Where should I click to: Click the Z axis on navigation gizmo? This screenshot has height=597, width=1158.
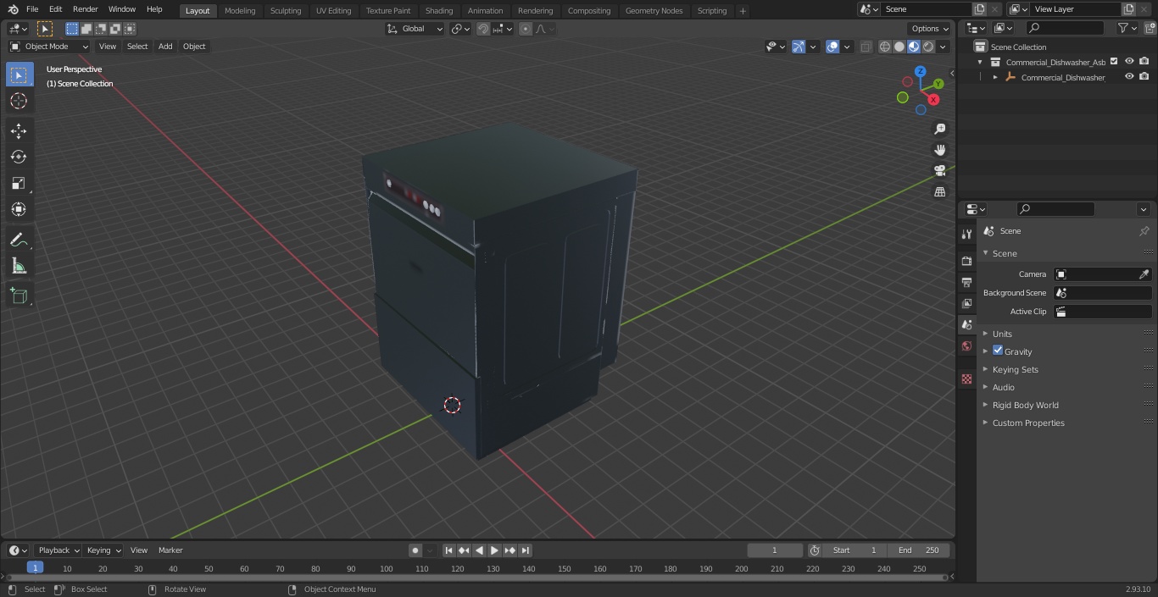point(920,72)
